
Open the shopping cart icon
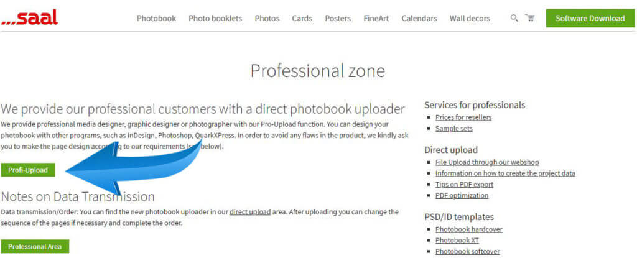[530, 18]
